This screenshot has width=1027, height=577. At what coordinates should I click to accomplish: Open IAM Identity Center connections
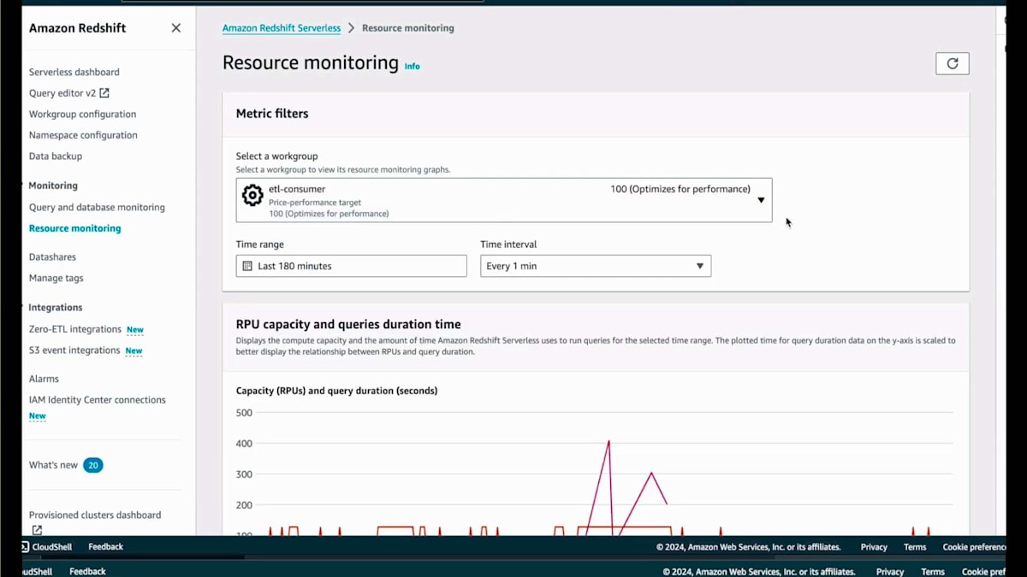(x=98, y=400)
